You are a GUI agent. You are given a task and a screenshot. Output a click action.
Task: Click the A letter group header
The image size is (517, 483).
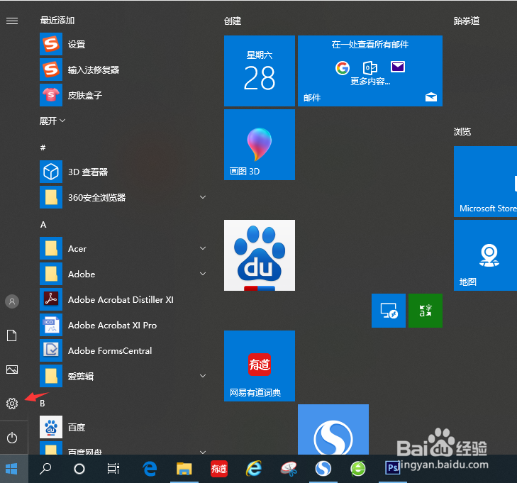[x=43, y=225]
